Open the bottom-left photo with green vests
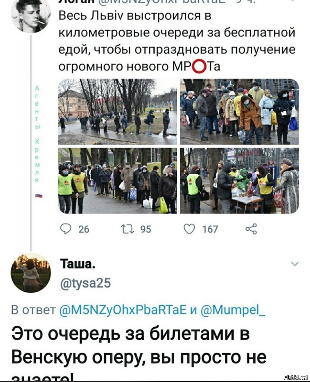 (x=118, y=181)
